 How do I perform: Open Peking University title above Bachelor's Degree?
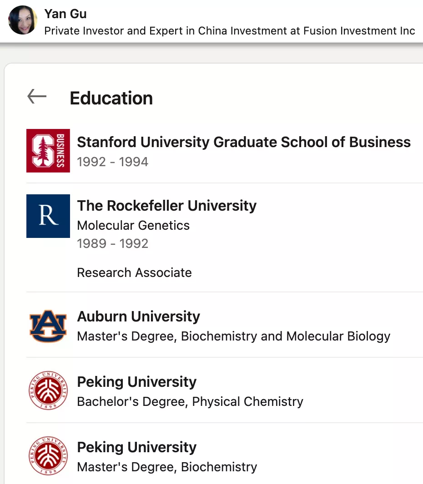[136, 382]
